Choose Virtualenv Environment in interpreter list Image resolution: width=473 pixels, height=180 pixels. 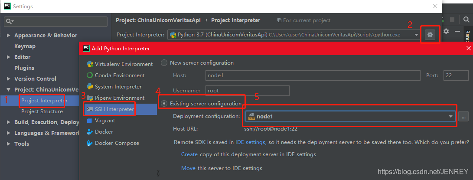pyautogui.click(x=124, y=64)
